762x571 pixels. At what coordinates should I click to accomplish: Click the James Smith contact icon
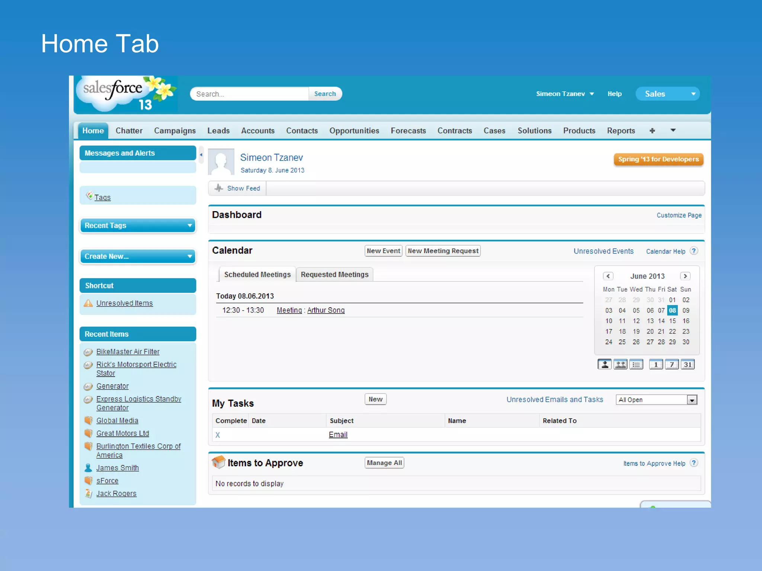pos(88,468)
